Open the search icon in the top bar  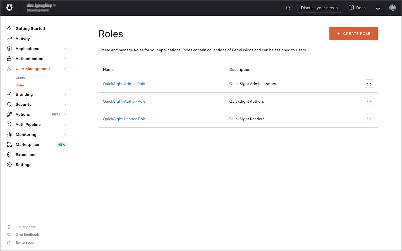tap(288, 8)
